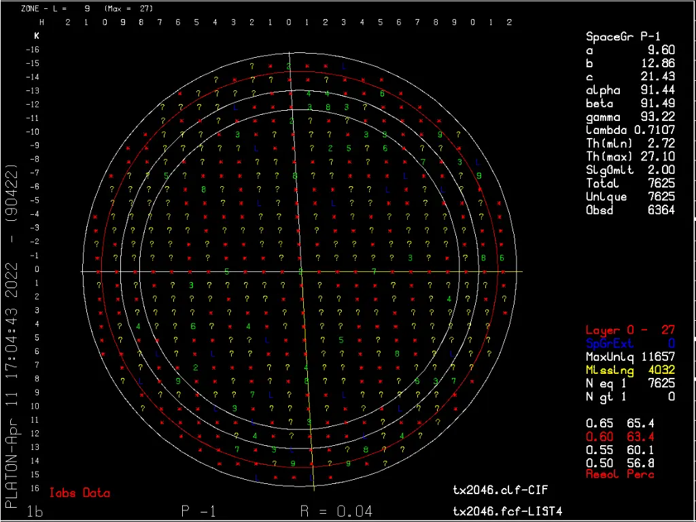Select K-axis row label -1

(x=35, y=256)
